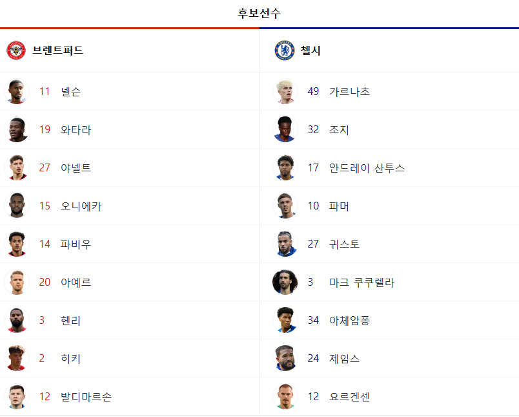Open player name 제임스

pyautogui.click(x=344, y=358)
